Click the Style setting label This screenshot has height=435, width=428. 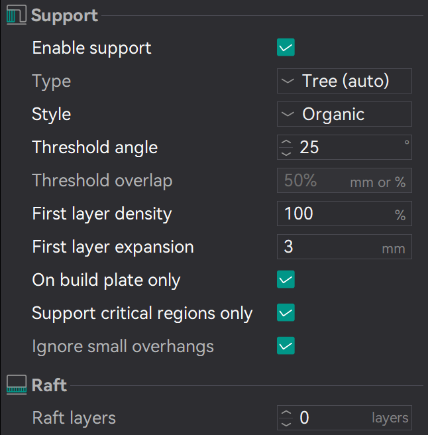pos(52,114)
